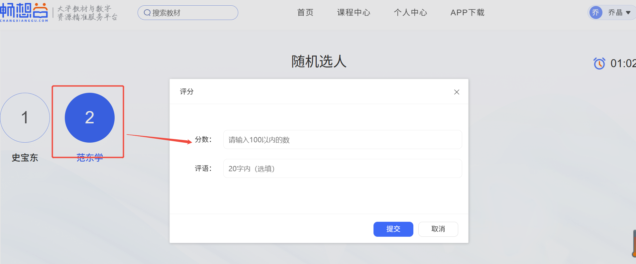Image resolution: width=636 pixels, height=264 pixels.
Task: Close the 评分 dialog with the X
Action: pos(457,92)
